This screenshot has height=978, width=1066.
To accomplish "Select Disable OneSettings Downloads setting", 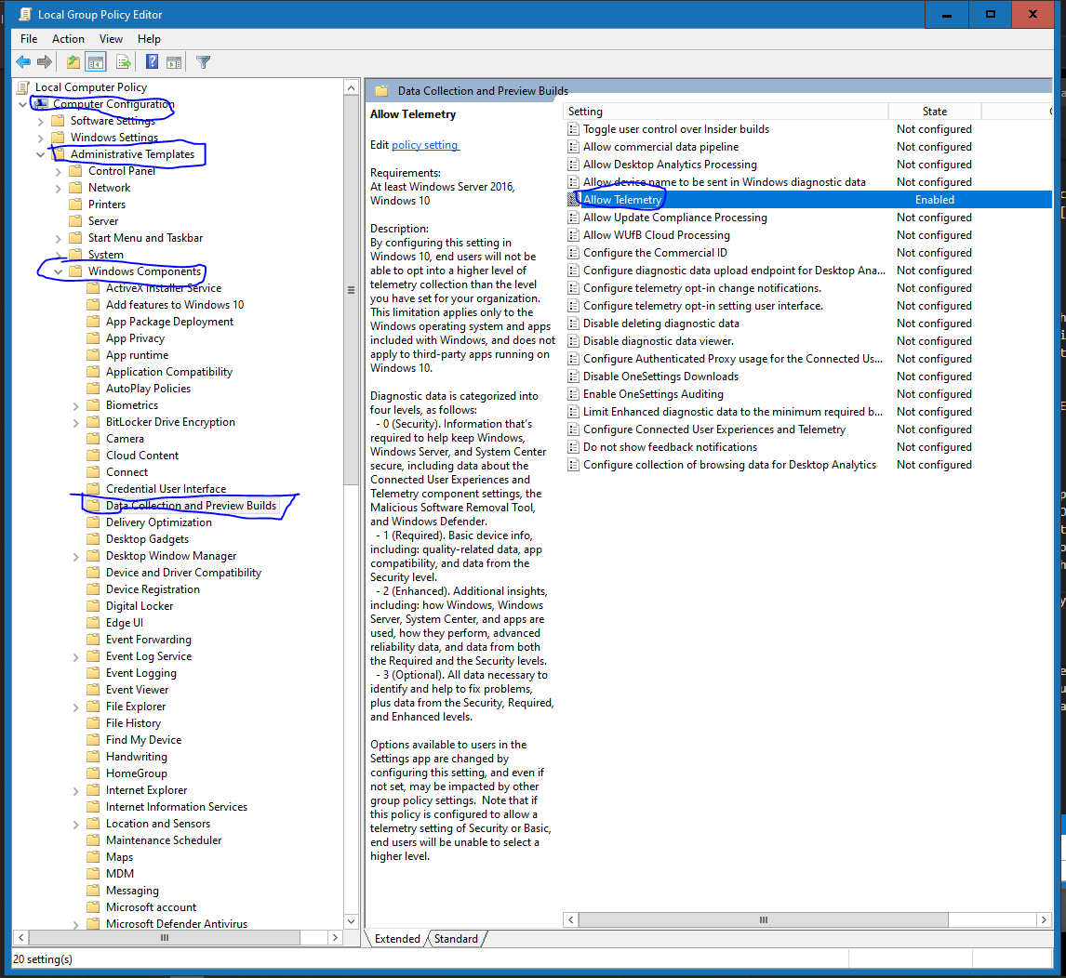I will [x=660, y=377].
